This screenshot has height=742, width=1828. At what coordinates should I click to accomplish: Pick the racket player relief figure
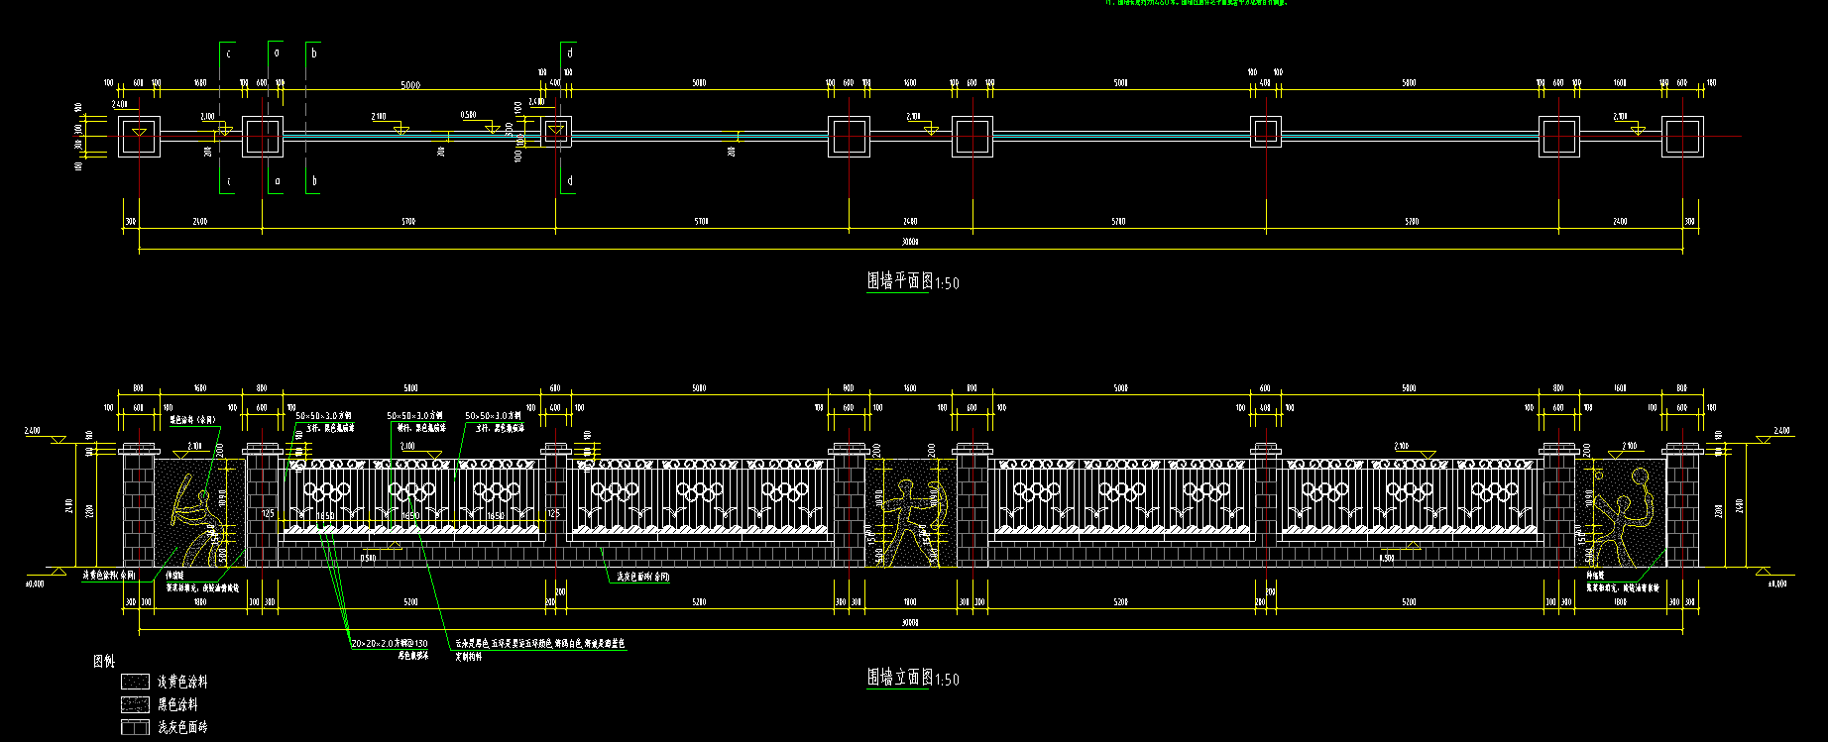tap(1622, 517)
